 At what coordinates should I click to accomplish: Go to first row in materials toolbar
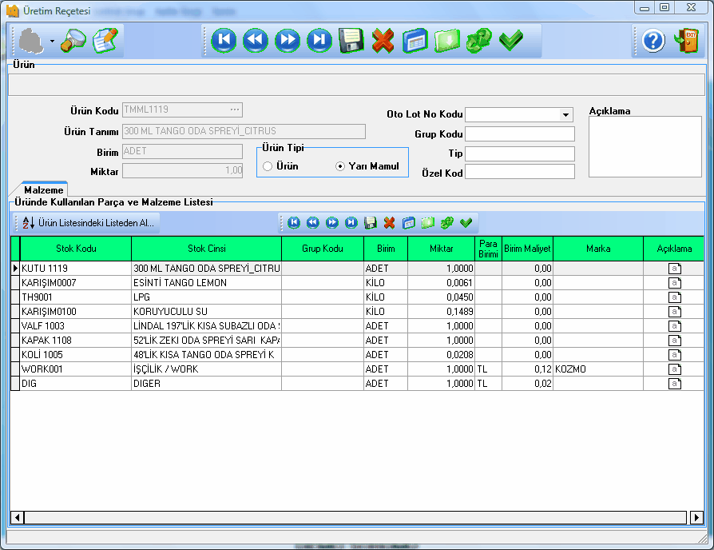294,222
